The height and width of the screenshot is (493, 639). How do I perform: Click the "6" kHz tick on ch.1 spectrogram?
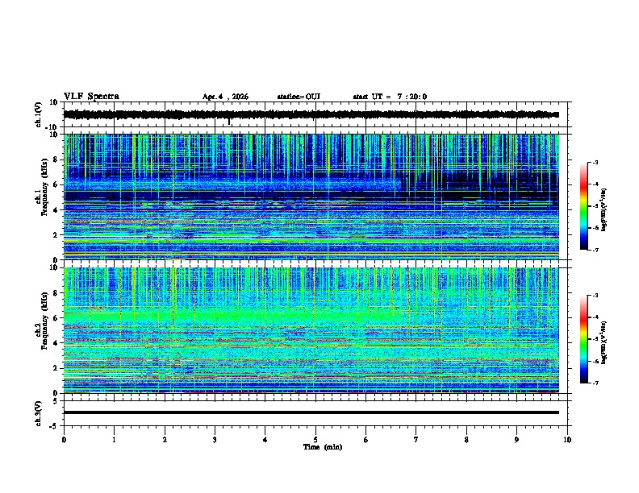(56, 184)
